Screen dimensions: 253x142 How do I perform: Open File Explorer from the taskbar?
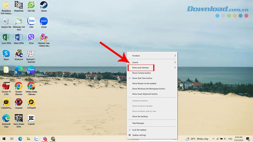(x=29, y=139)
